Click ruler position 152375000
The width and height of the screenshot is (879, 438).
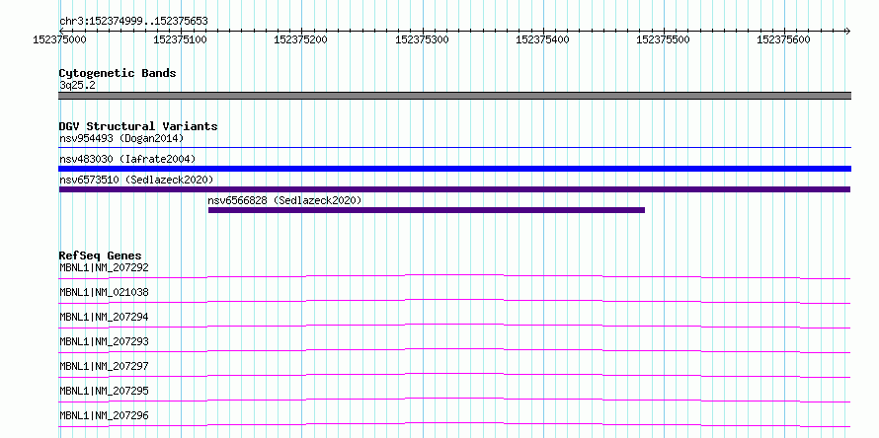click(60, 39)
